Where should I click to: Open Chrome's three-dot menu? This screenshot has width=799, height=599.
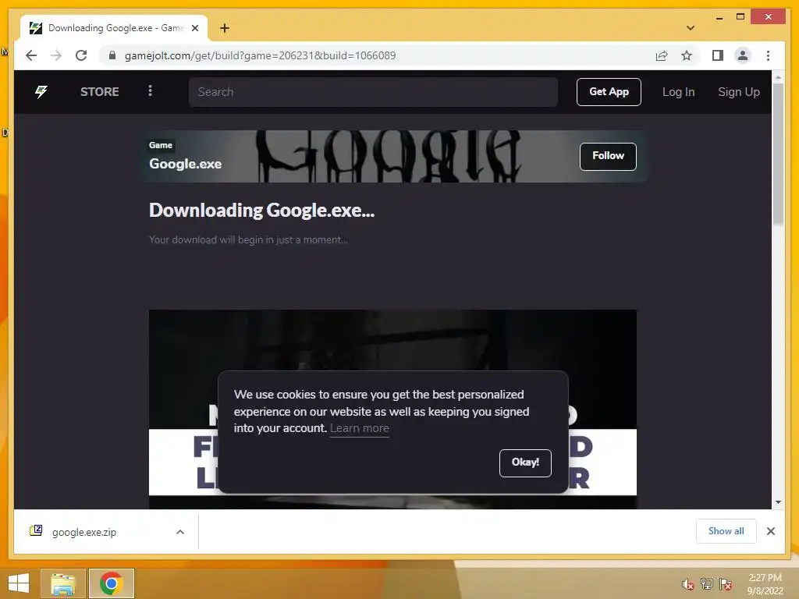point(768,55)
